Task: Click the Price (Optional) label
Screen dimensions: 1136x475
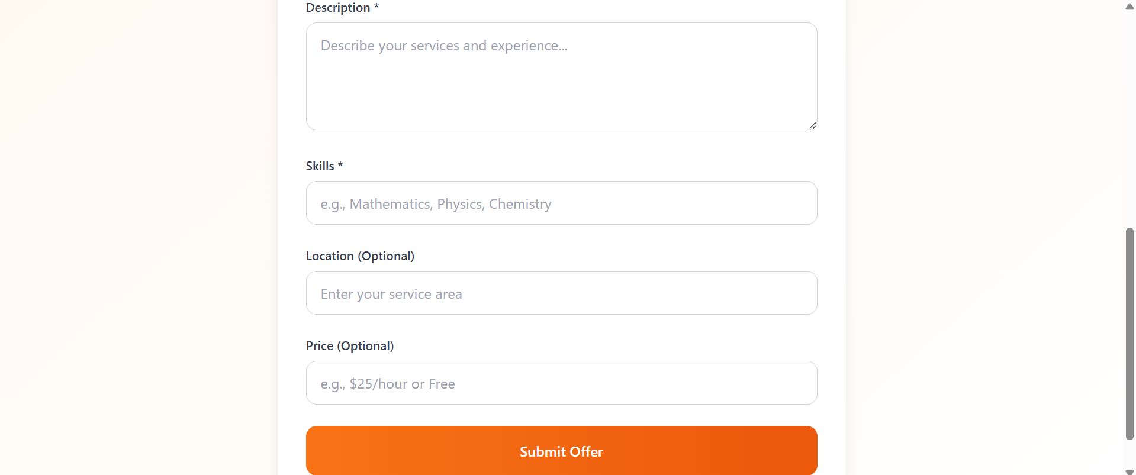Action: tap(349, 346)
